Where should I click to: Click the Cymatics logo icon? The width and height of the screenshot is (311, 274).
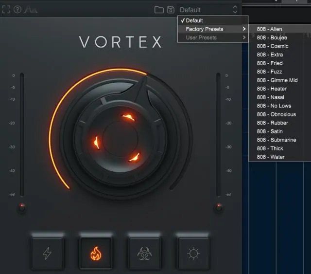click(x=31, y=10)
